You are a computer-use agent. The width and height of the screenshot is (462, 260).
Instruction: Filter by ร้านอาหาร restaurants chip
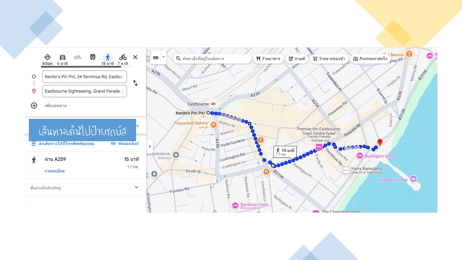[268, 58]
